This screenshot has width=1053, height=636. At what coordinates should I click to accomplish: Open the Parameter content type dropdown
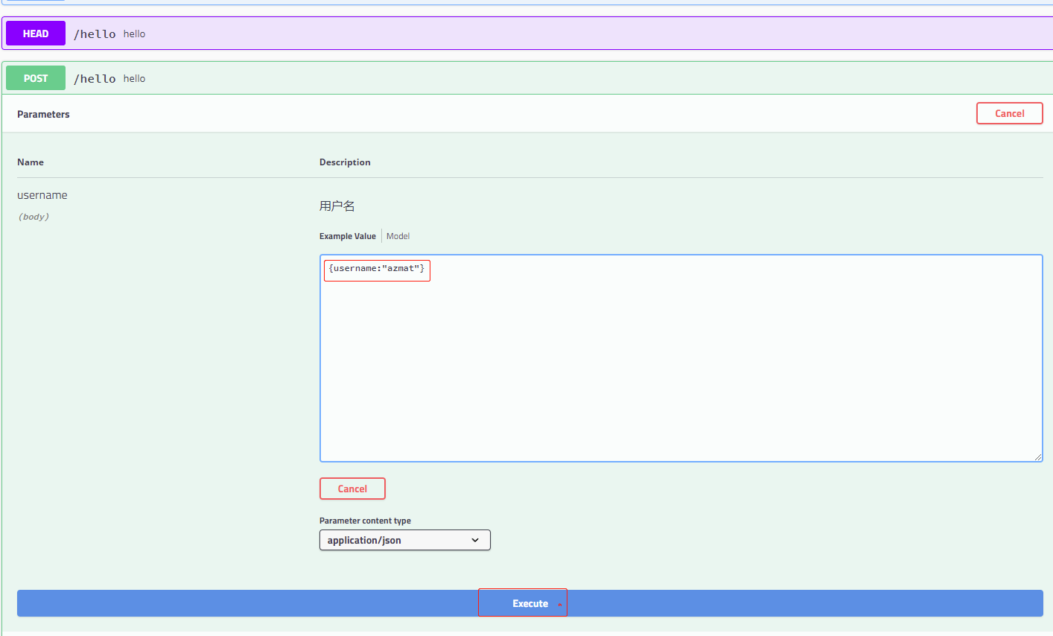tap(404, 540)
